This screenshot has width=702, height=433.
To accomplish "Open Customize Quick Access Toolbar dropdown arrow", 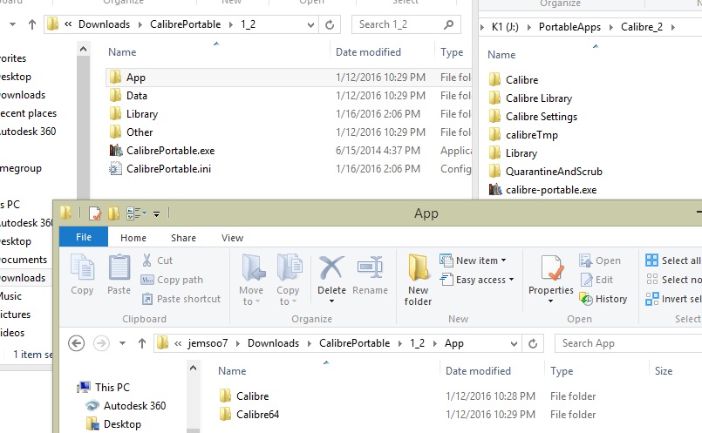I will click(157, 213).
